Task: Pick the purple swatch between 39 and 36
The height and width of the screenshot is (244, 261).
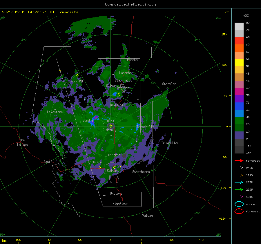Action: [239, 99]
